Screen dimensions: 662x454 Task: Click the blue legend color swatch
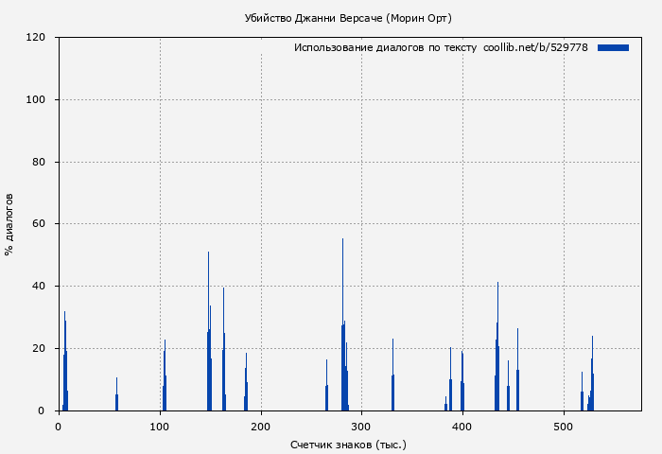(x=613, y=47)
